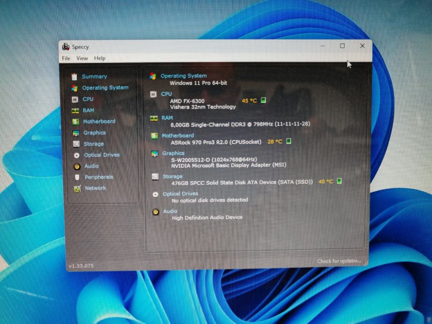Select the Peripherals mouse icon in sidebar

pos(77,177)
